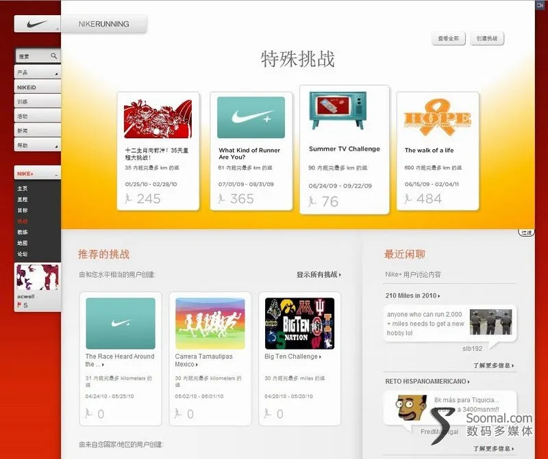The width and height of the screenshot is (548, 459).
Task: Click the acwell profile avatar
Action: point(38,277)
